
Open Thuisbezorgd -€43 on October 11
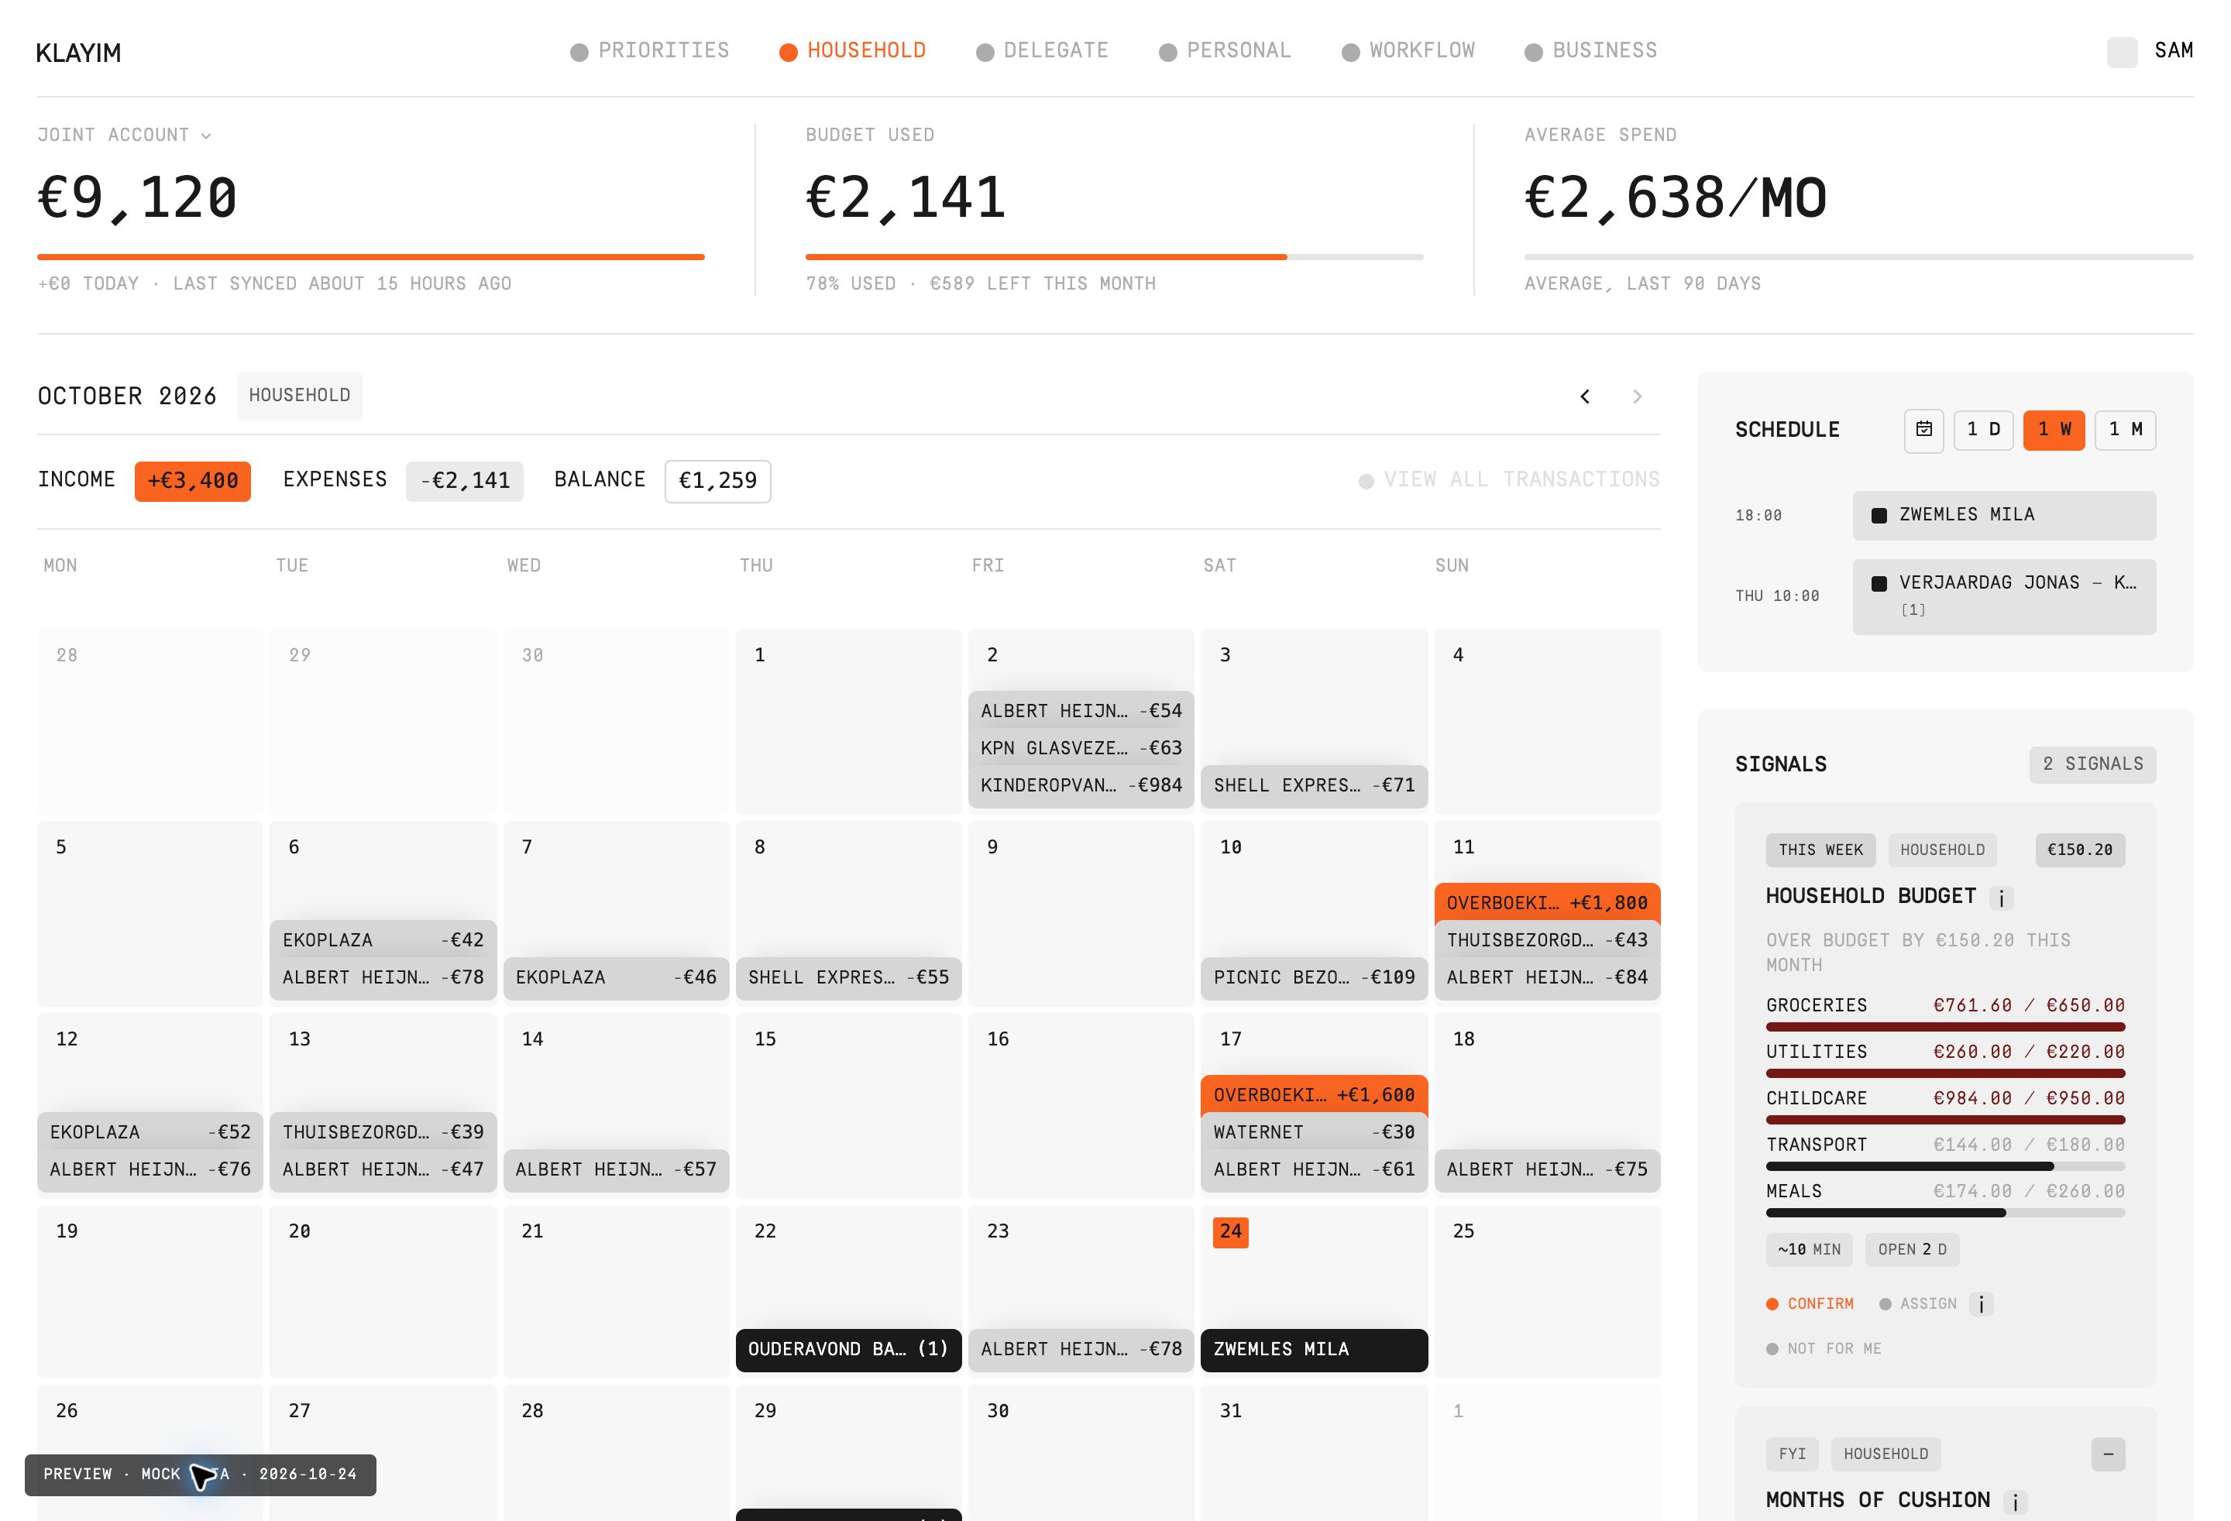(x=1548, y=940)
